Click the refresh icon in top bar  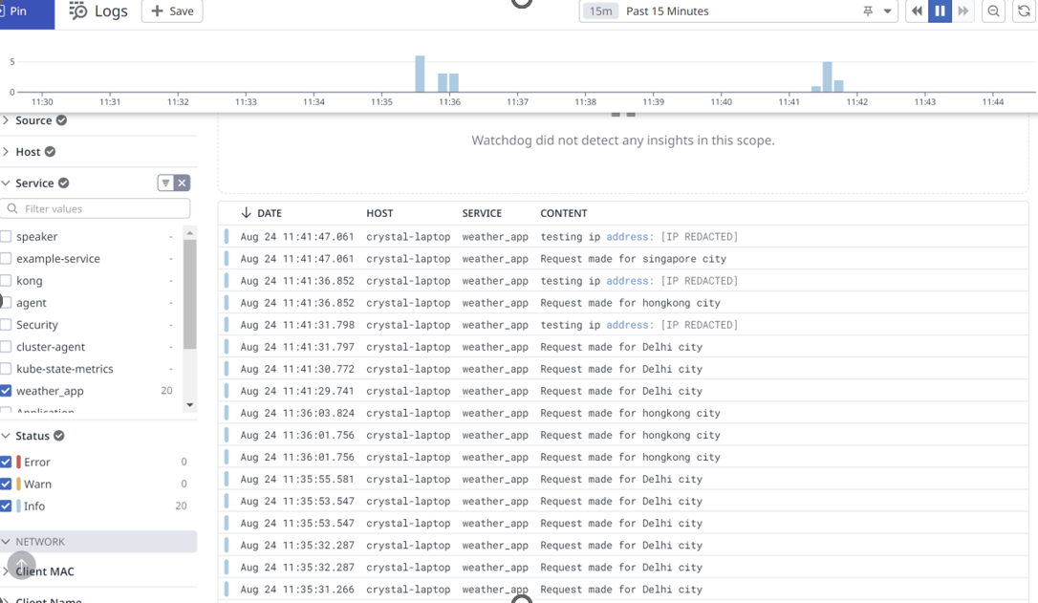[1024, 11]
